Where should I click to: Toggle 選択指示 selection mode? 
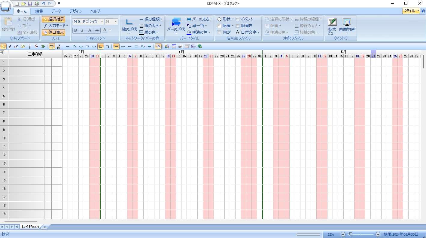pos(53,19)
